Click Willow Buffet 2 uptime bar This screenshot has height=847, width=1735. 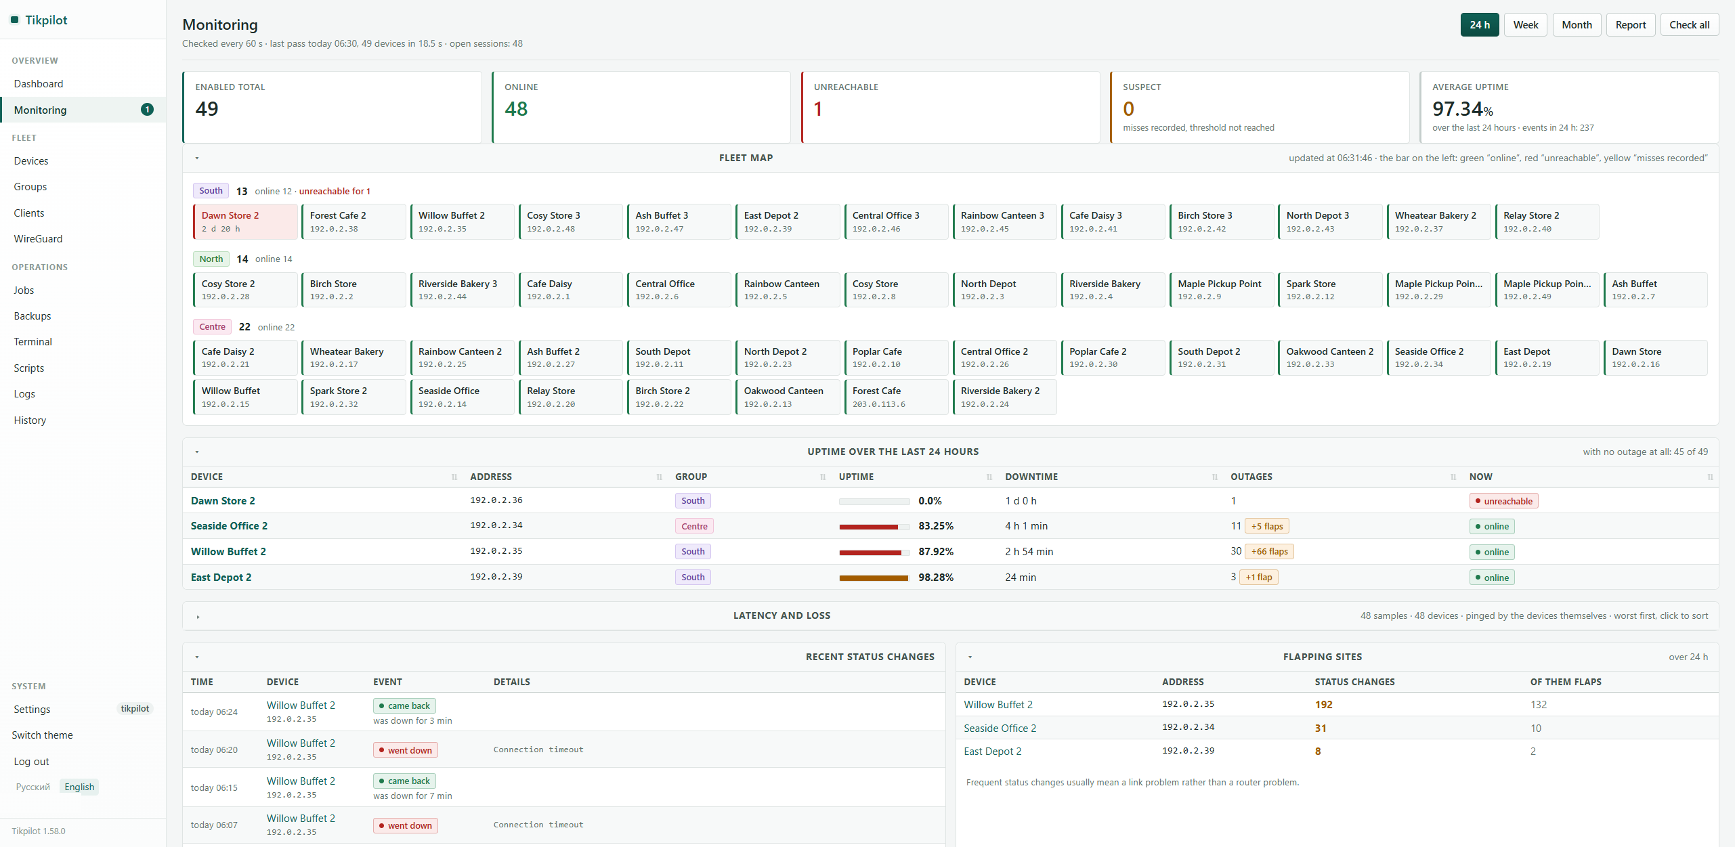pos(874,552)
